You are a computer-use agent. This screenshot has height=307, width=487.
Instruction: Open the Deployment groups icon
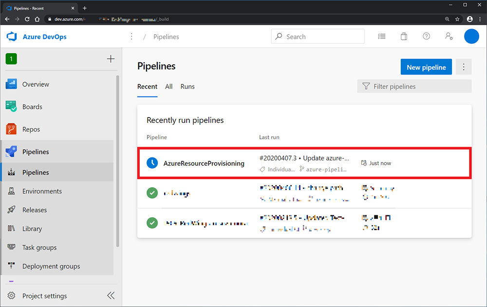click(x=12, y=266)
